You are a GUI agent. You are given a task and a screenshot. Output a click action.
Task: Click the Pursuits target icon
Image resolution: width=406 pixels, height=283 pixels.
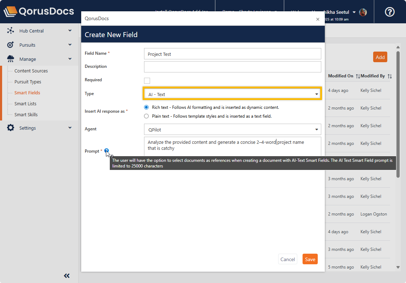(10, 45)
